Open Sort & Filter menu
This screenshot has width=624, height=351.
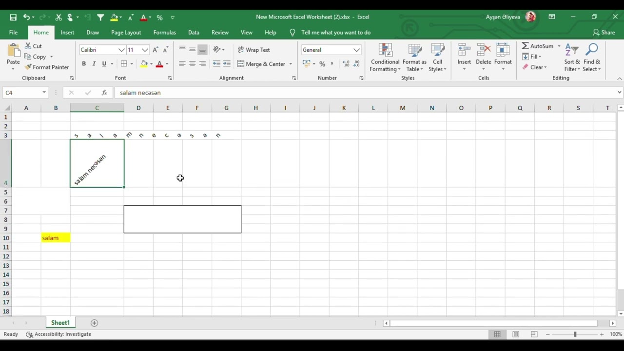pyautogui.click(x=572, y=58)
